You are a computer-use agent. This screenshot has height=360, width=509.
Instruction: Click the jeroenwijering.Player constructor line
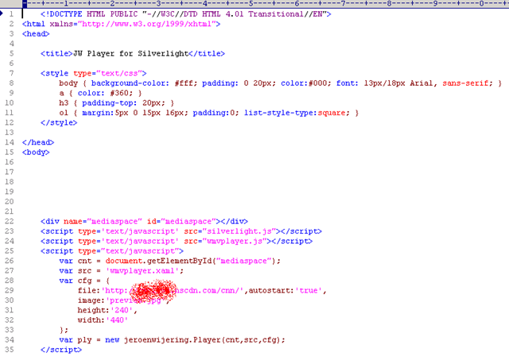(x=172, y=340)
